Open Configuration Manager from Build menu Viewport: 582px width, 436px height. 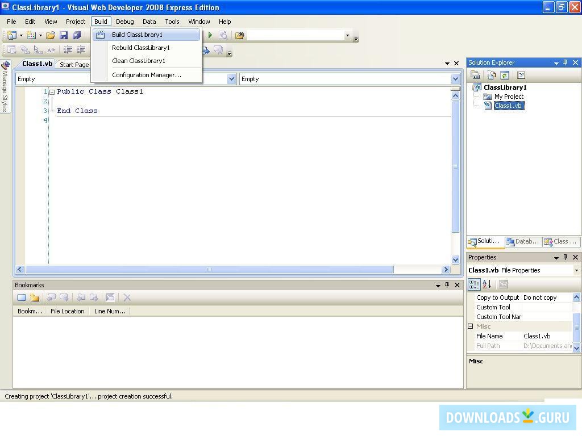146,75
